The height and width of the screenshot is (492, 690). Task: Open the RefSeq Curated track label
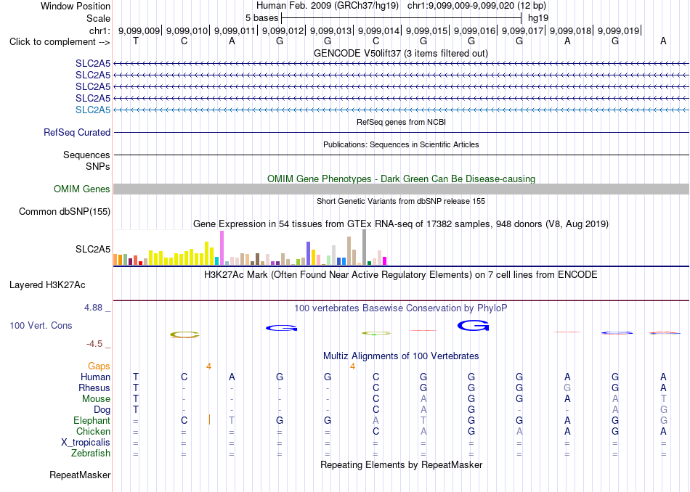(x=76, y=132)
